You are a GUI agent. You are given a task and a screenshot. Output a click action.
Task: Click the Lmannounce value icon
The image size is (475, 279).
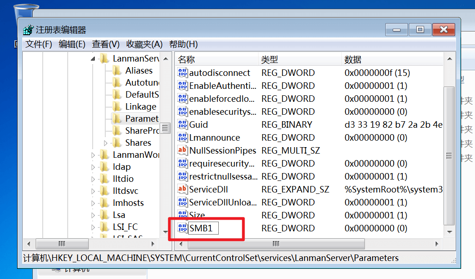coord(183,137)
